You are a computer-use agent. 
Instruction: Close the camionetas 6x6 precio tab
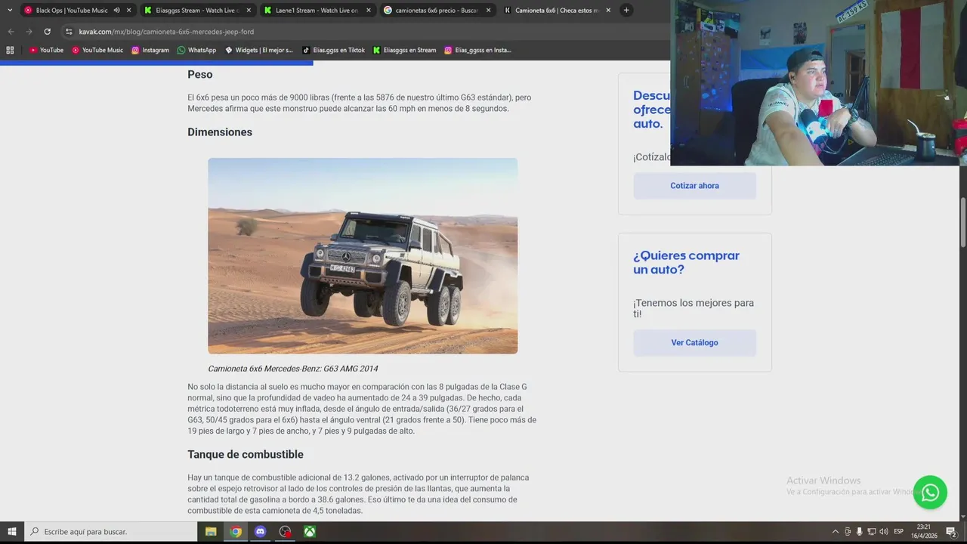pyautogui.click(x=488, y=11)
